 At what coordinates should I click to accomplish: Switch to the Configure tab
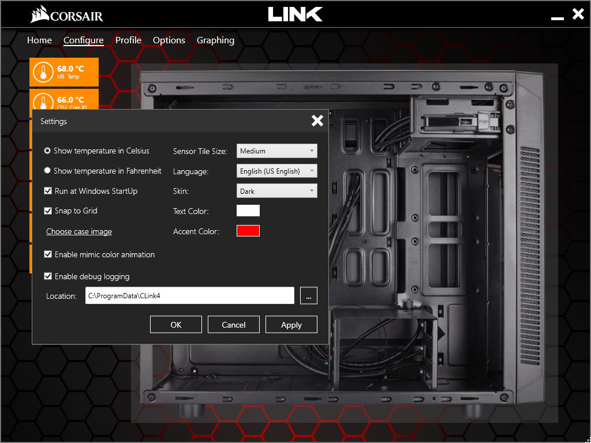click(83, 40)
